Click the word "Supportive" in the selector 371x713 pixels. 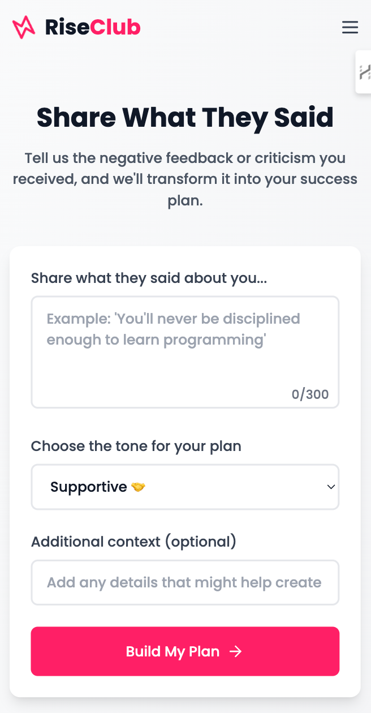click(89, 487)
